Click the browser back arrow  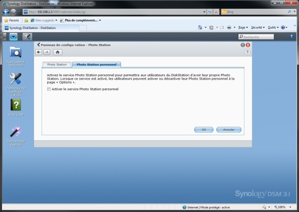tap(6, 12)
